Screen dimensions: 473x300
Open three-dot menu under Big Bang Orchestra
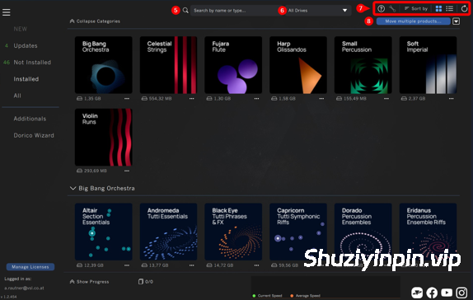[127, 98]
